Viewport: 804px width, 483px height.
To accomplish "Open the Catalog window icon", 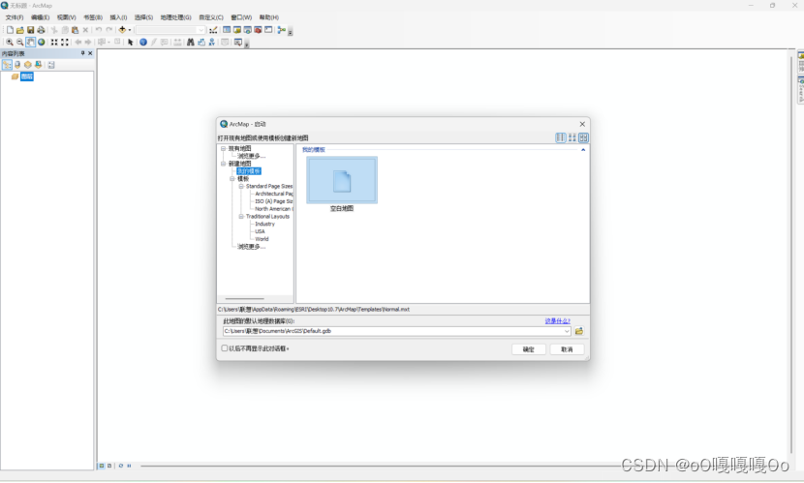I will point(237,30).
